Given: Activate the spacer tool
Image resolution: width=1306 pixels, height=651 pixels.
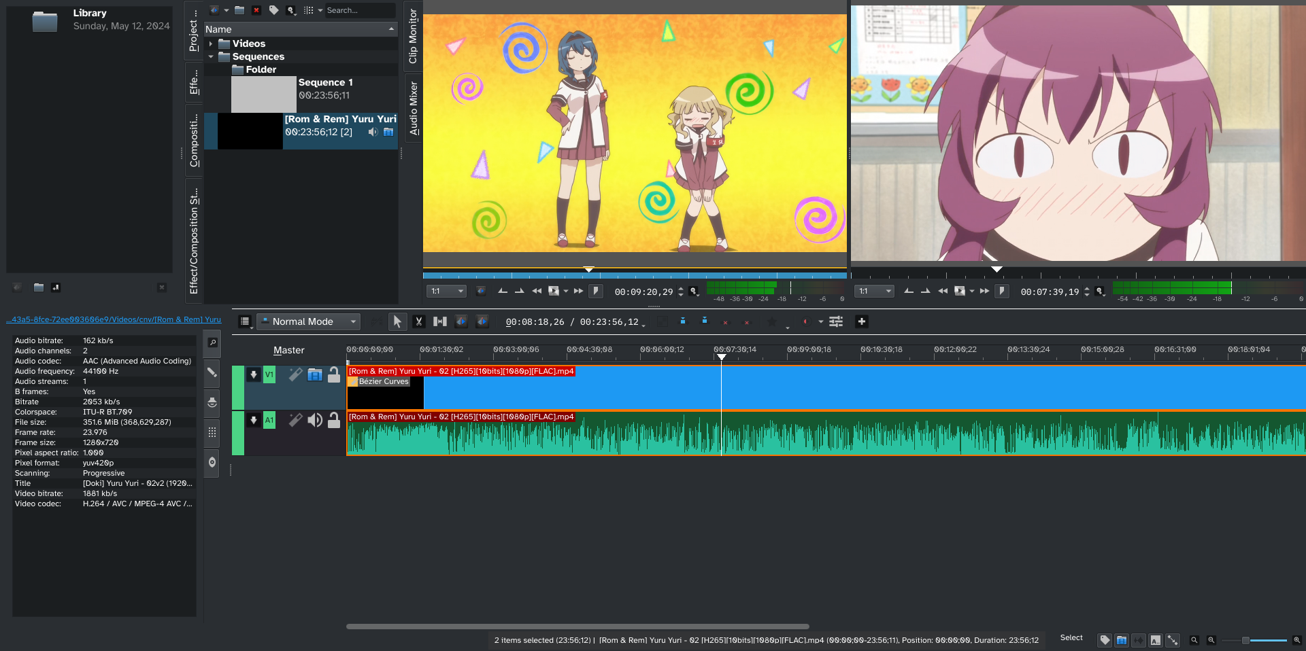Looking at the screenshot, I should 440,321.
